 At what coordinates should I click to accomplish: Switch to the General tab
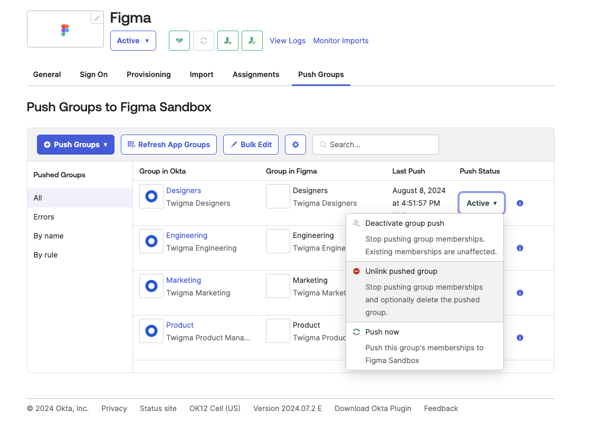click(47, 74)
